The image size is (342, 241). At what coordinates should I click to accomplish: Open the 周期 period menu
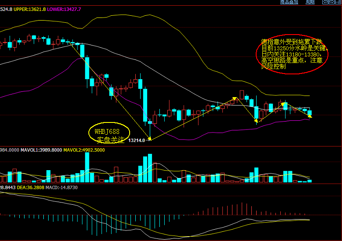(310, 2)
